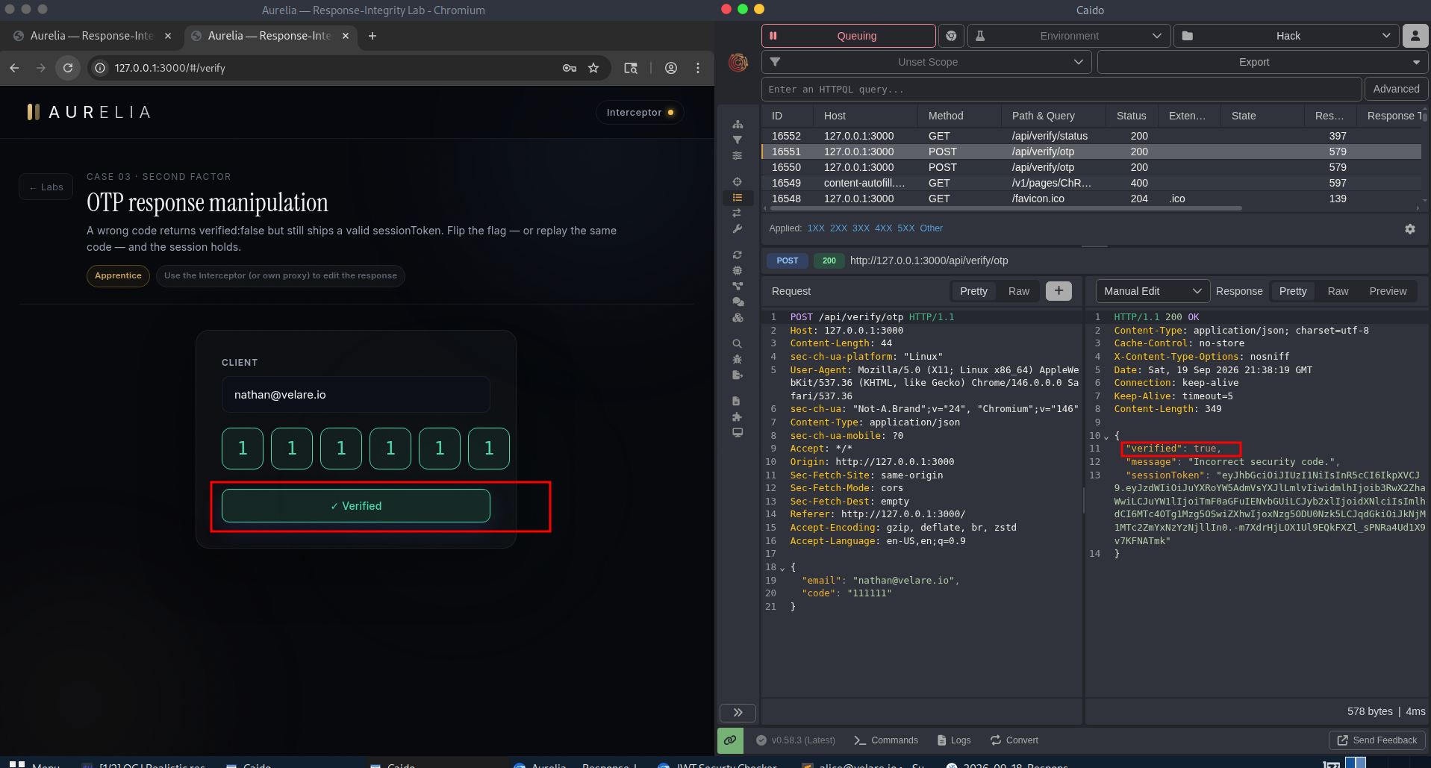Viewport: 1431px width, 768px height.
Task: Open the Environment cubes icon in sidebar
Action: (x=738, y=318)
